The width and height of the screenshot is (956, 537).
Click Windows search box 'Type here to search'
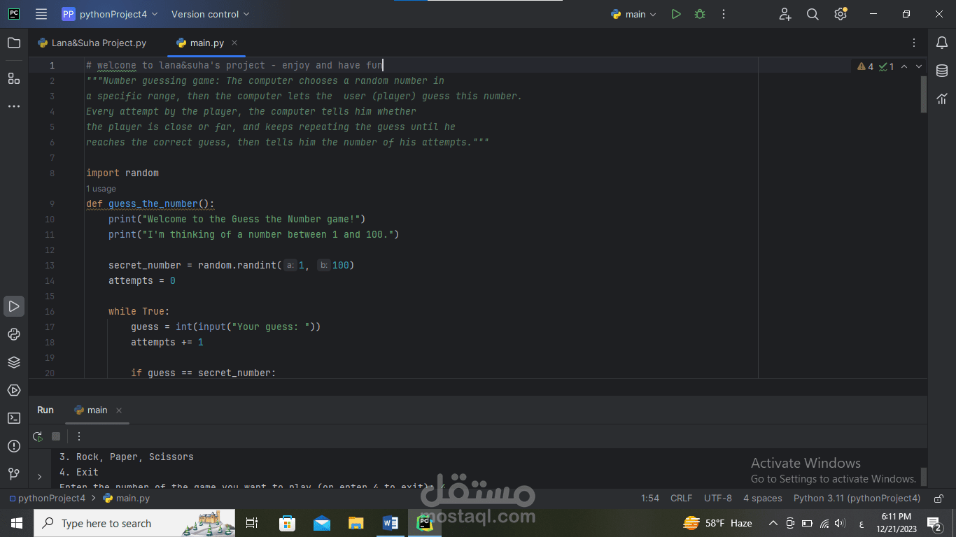[x=134, y=523]
